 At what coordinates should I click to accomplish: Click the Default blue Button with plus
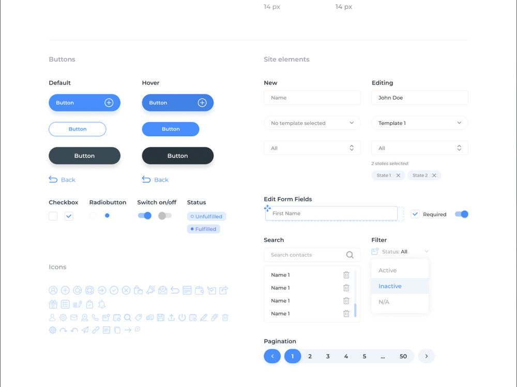tap(84, 103)
